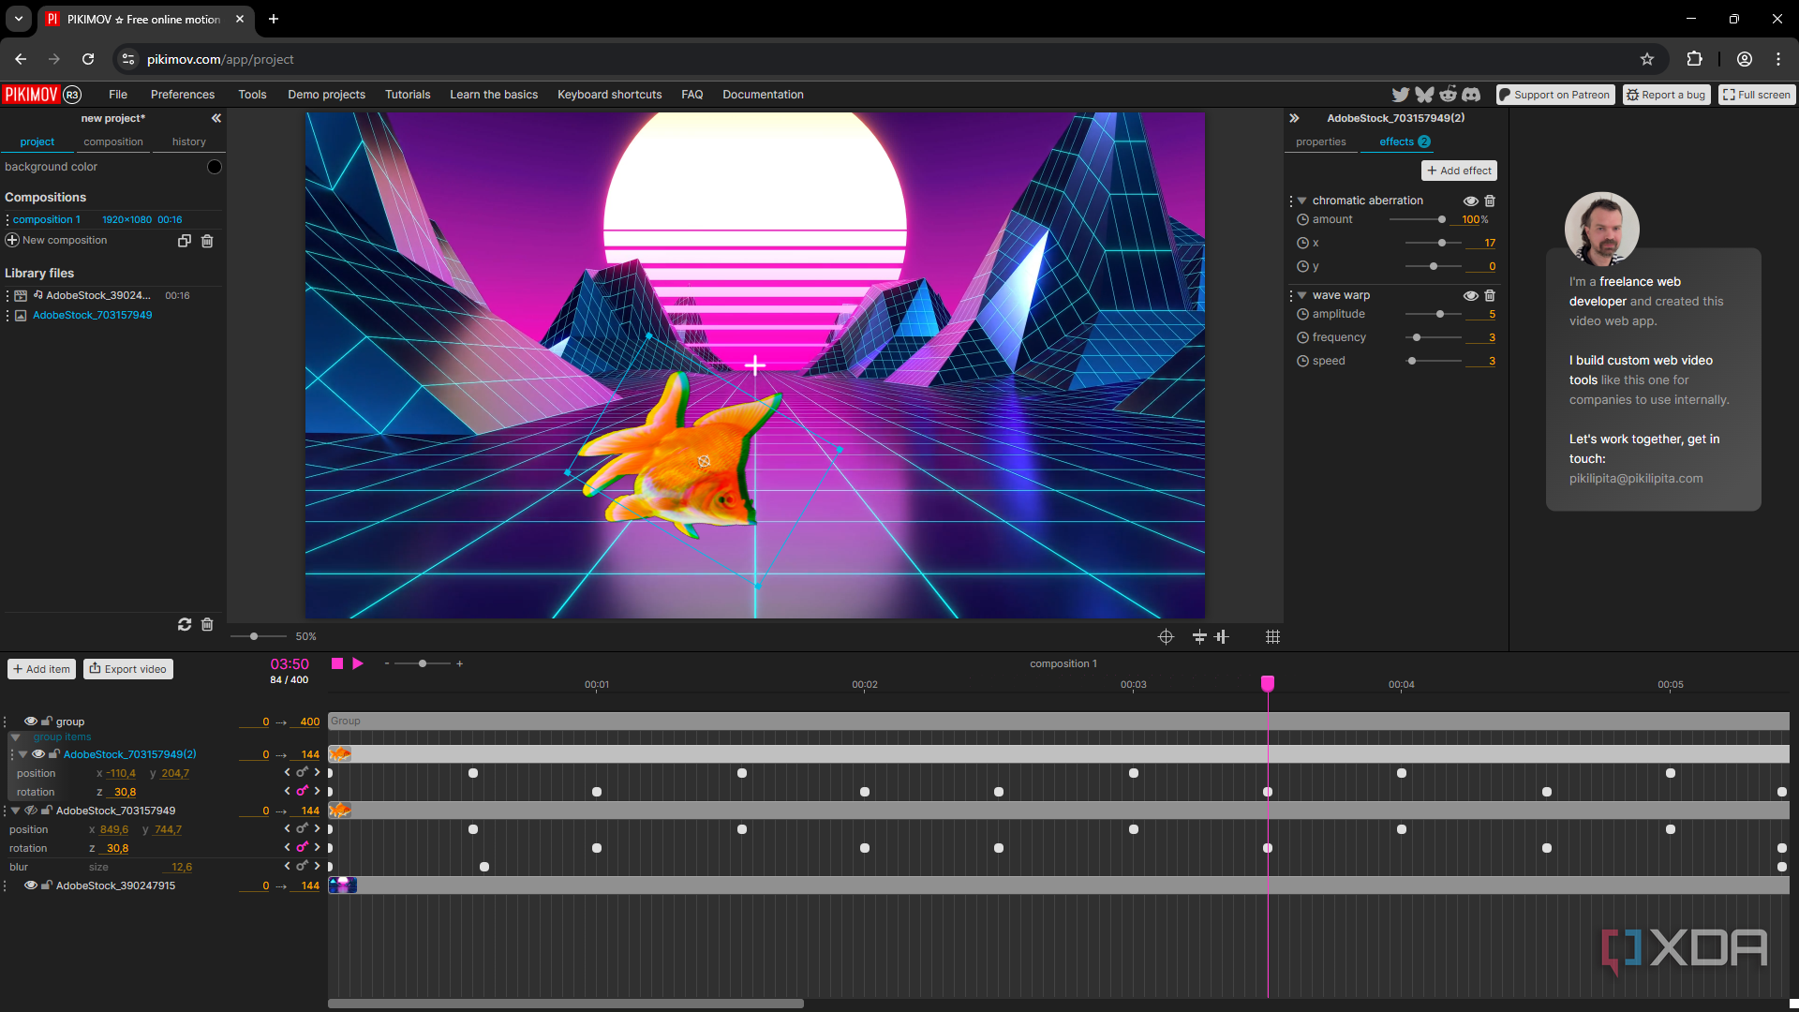This screenshot has width=1799, height=1012.
Task: Click keyframe stopwatch for amount parameter
Action: point(1302,219)
